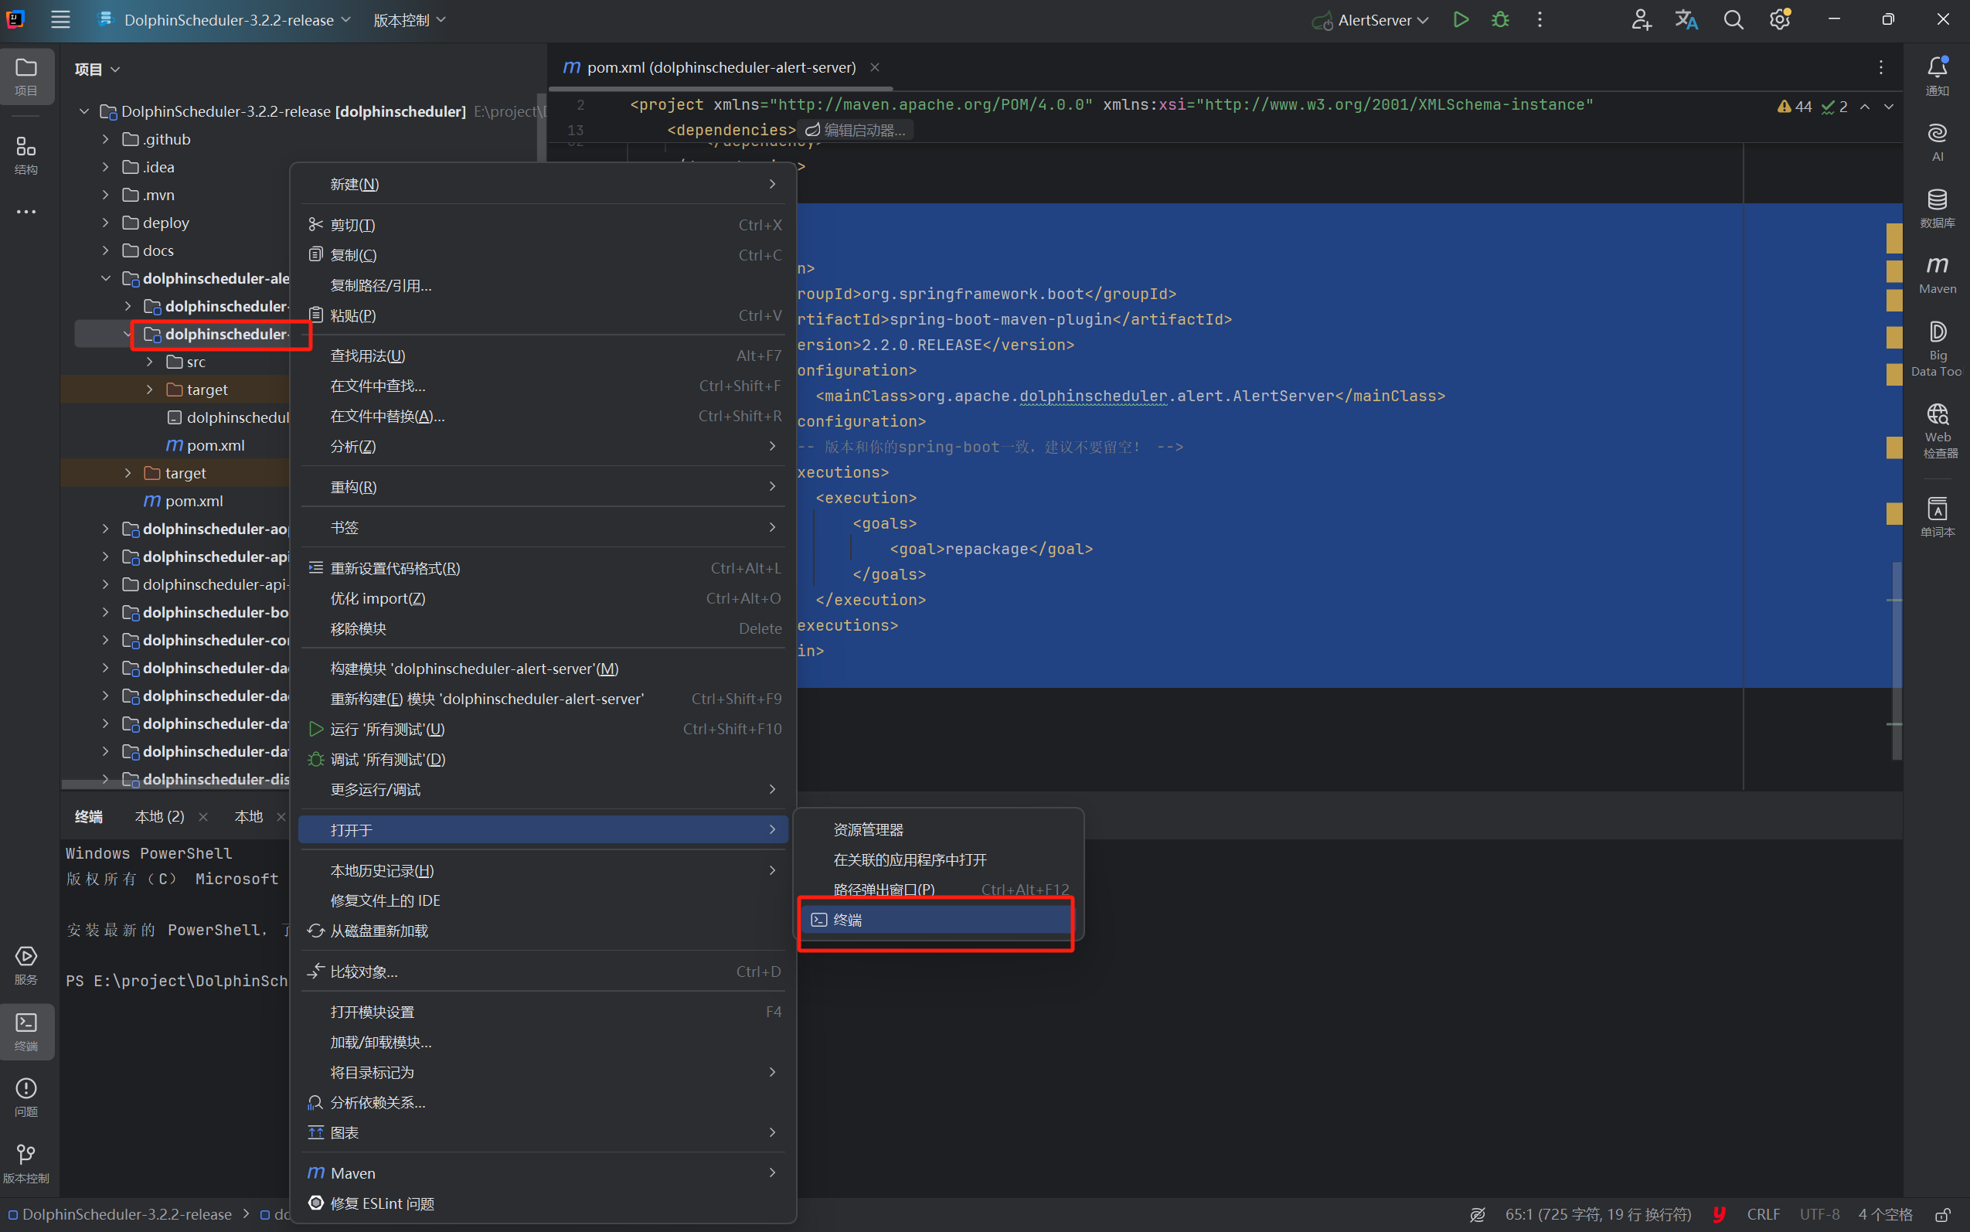Click the Run AlertServer play icon
The image size is (1970, 1232).
1461,19
